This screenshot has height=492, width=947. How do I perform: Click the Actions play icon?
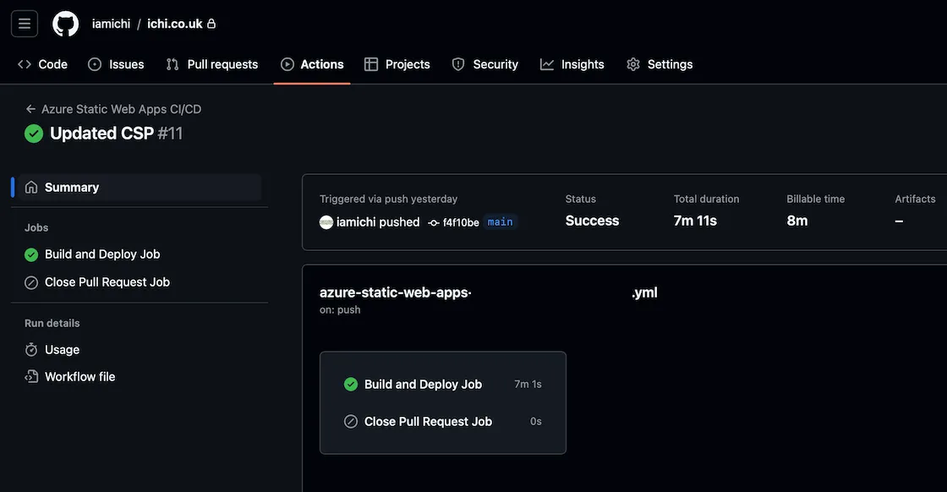[287, 64]
